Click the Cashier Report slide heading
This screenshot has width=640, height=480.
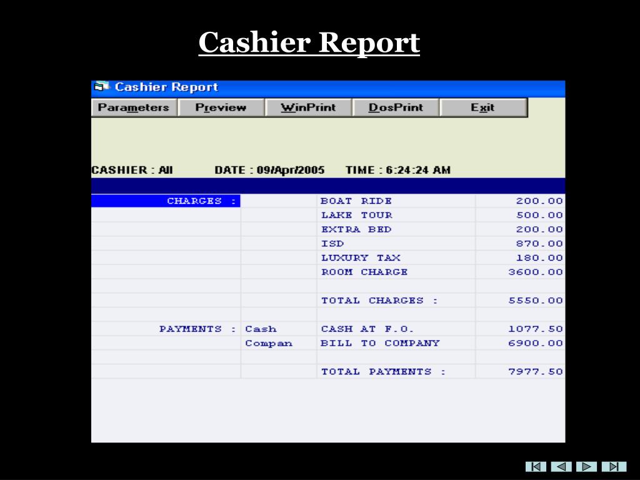click(x=309, y=42)
